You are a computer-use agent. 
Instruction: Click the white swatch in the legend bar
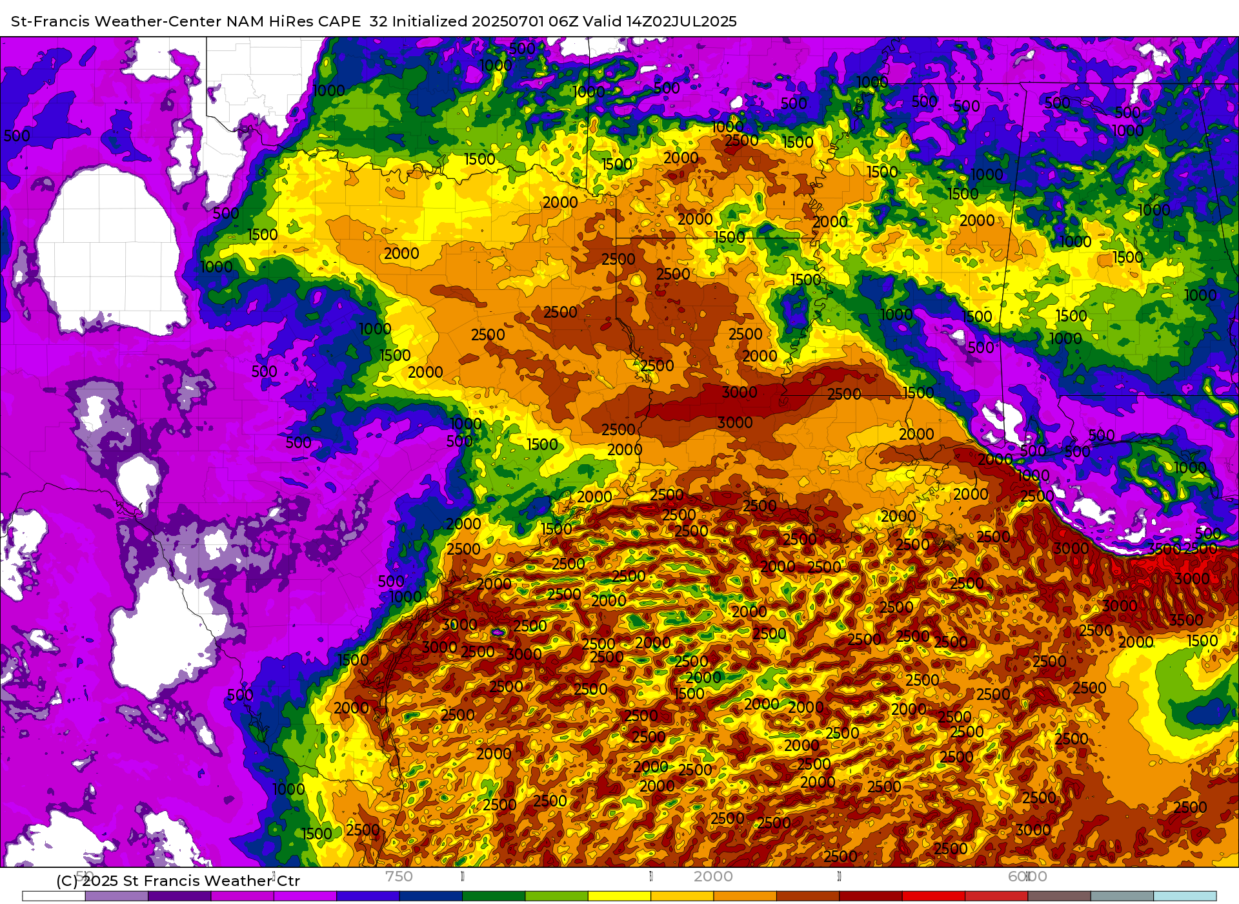click(54, 896)
